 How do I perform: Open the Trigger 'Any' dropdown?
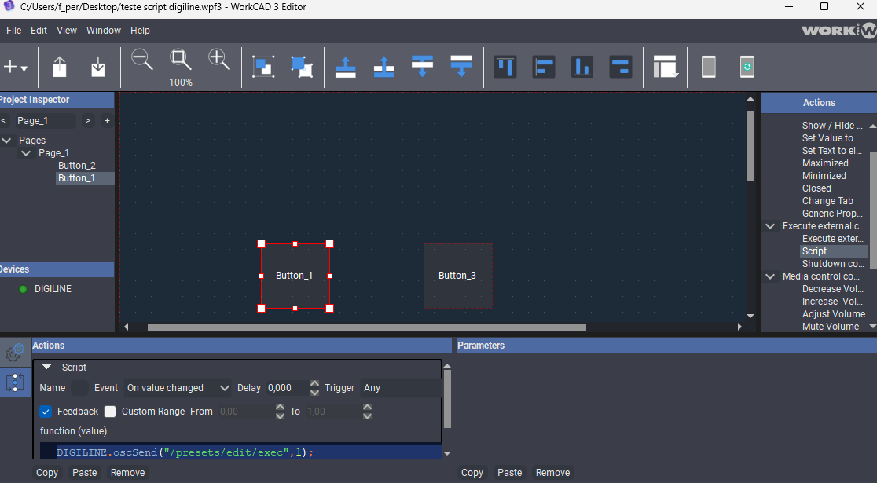pos(401,388)
